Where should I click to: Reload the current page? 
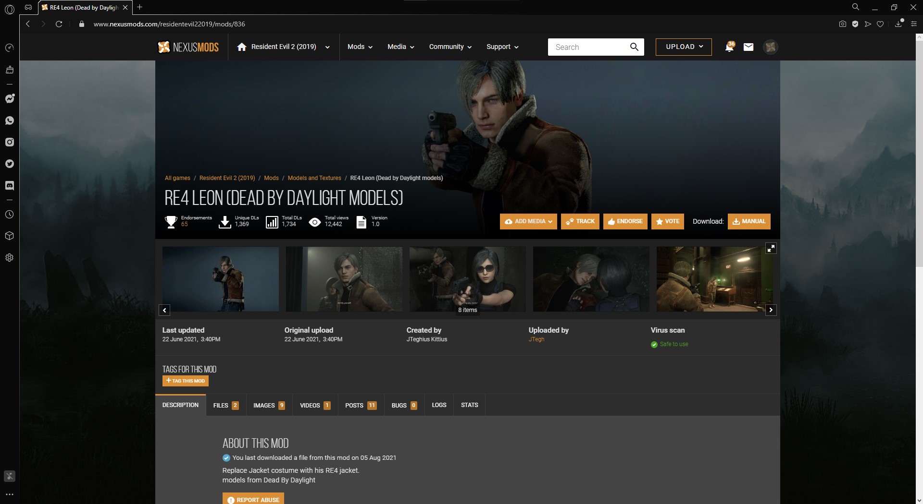tap(59, 24)
